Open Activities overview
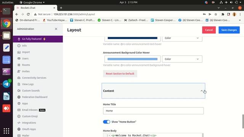This screenshot has width=244, height=137. 8,2
